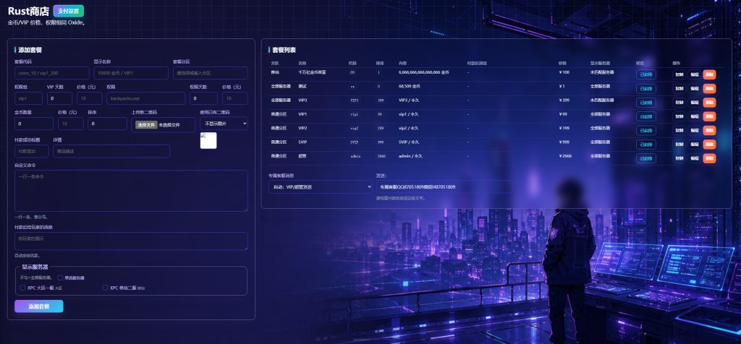Delete the 千万亿金币首富 package

click(709, 74)
